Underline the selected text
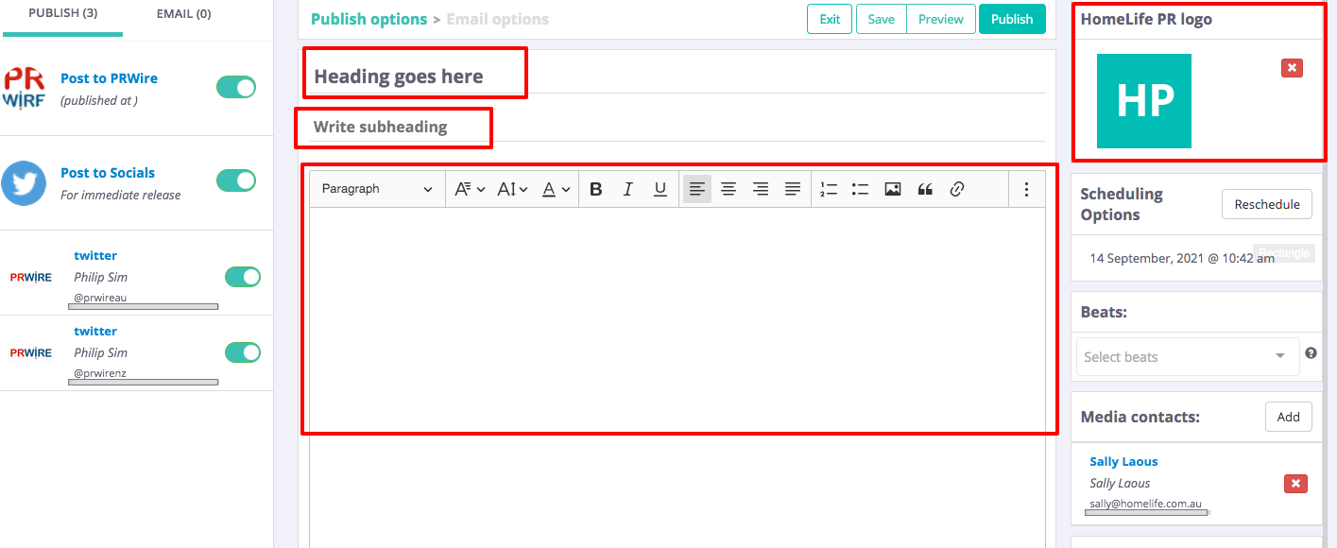Image resolution: width=1337 pixels, height=548 pixels. coord(660,189)
